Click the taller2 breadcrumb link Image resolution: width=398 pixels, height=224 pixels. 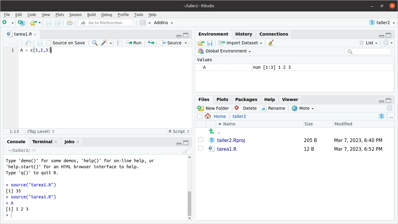click(x=239, y=116)
